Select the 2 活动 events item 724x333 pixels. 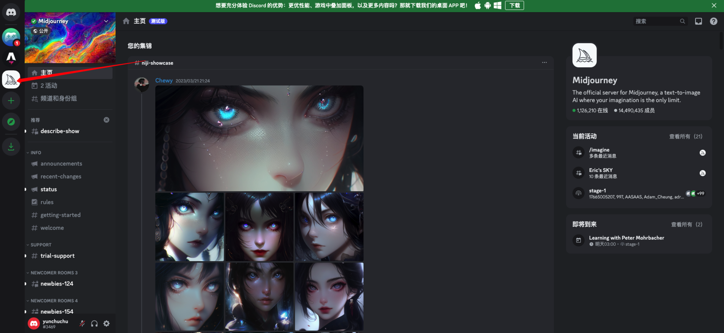tap(48, 86)
